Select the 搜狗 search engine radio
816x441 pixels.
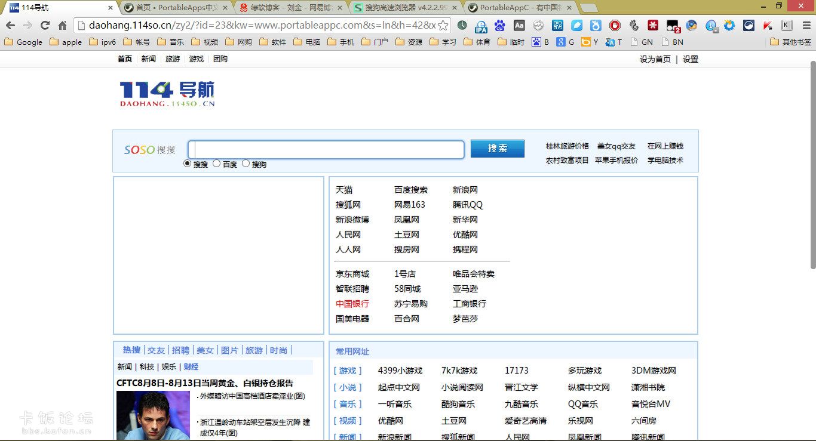246,164
